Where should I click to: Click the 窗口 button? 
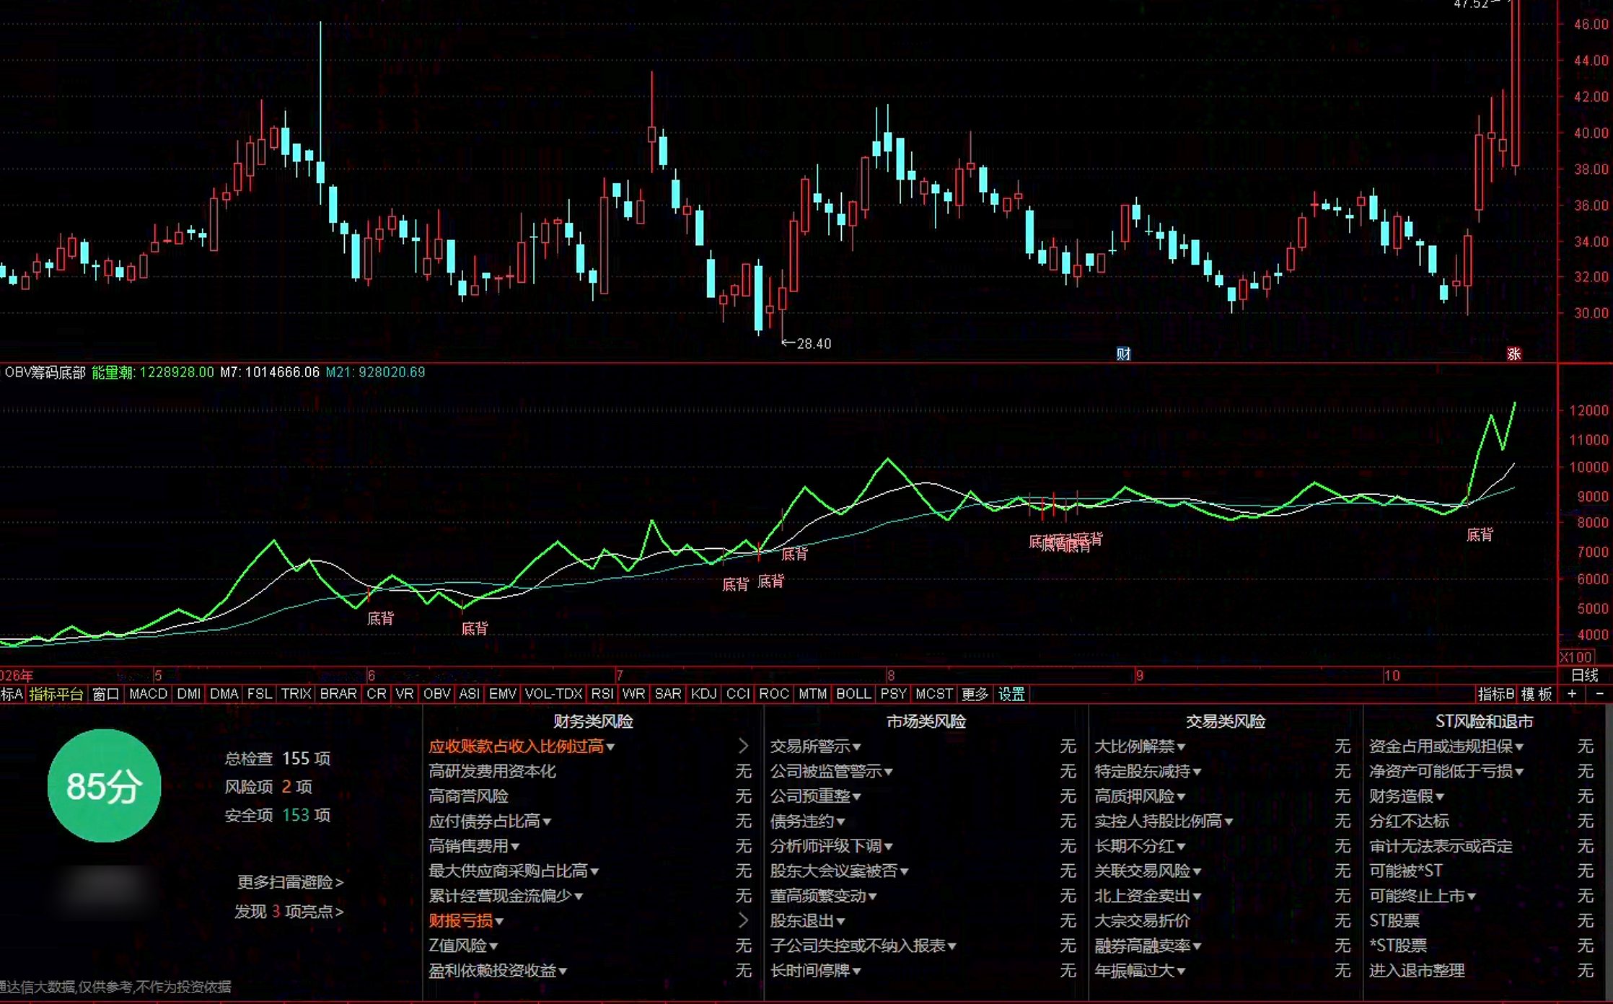(106, 694)
